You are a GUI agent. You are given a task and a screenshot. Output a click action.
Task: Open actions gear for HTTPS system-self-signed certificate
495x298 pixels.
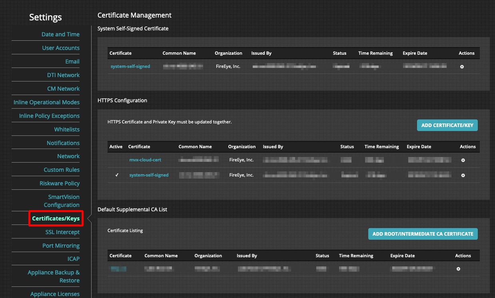[x=463, y=175]
